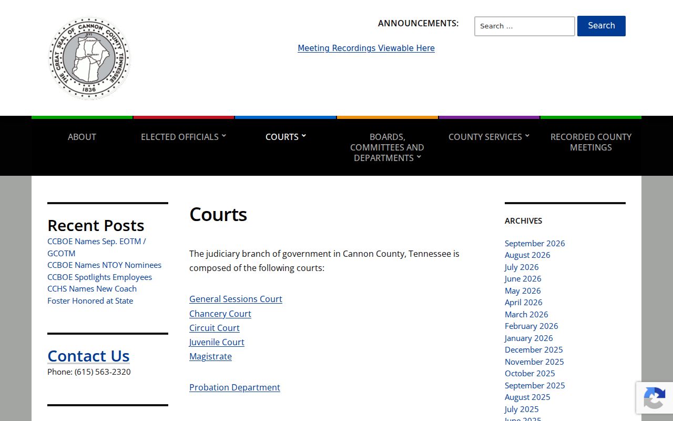Open post CCBOE Names NTOY Nominees
The width and height of the screenshot is (673, 421).
coord(104,265)
